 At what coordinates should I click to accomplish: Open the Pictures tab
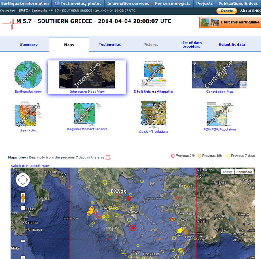[x=151, y=45]
